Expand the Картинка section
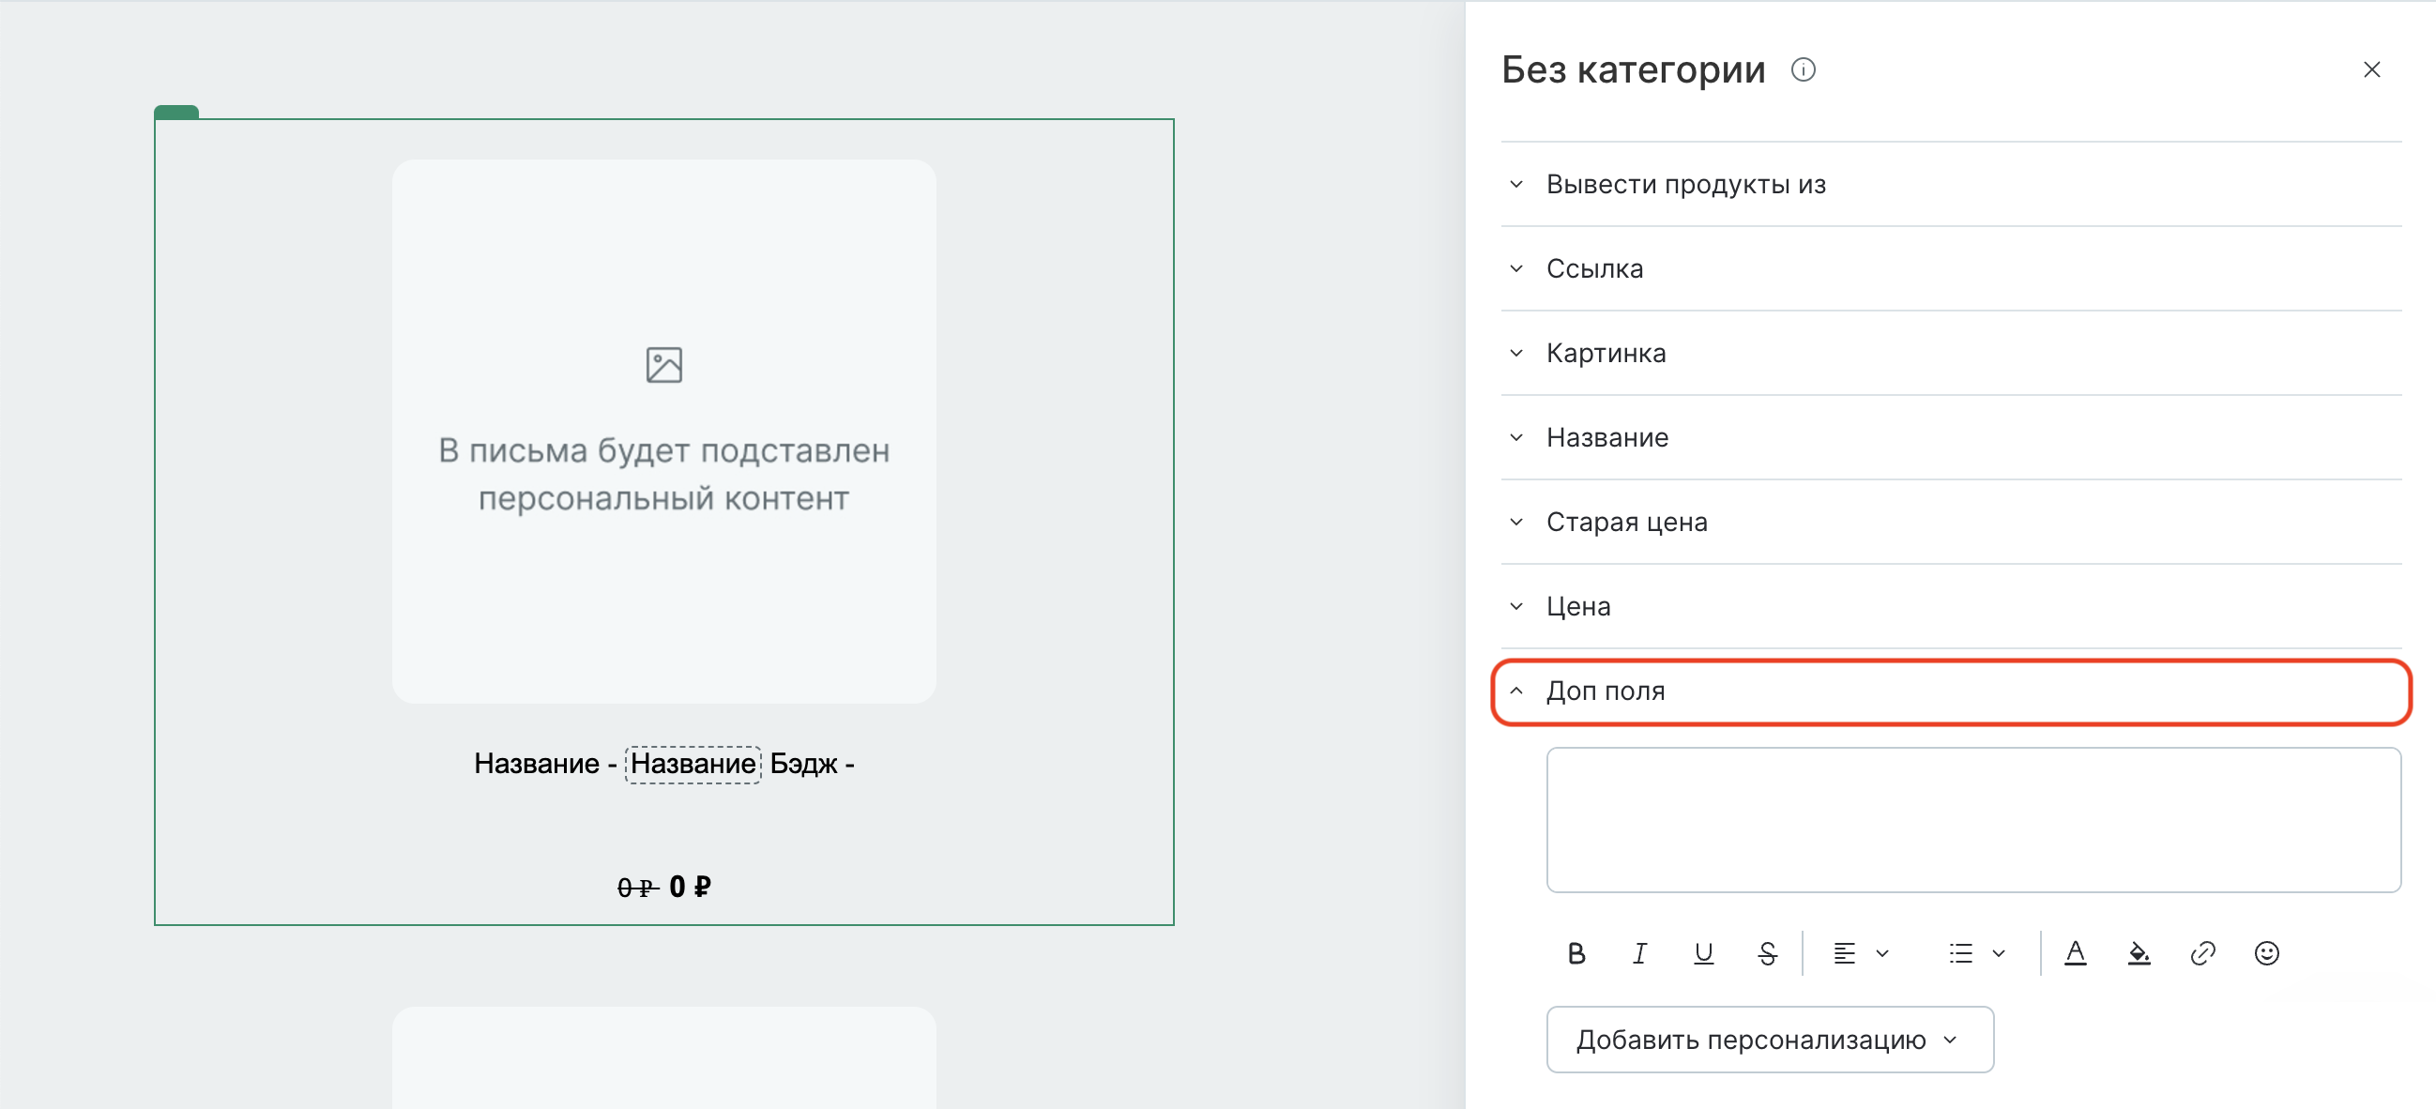Screen dimensions: 2436x1109 1950,353
